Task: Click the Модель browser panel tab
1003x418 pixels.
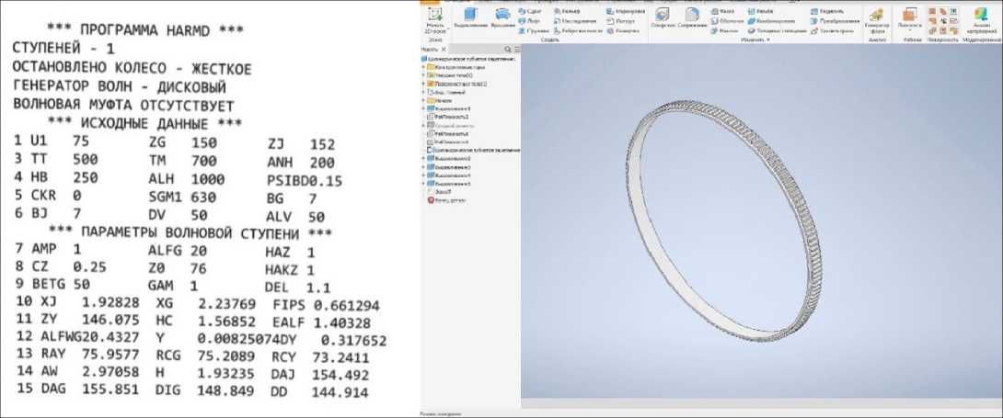Action: [x=429, y=49]
